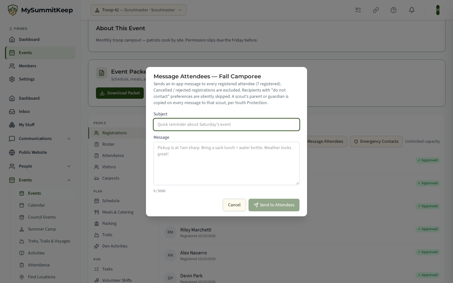The height and width of the screenshot is (283, 453).
Task: Open Carpools section
Action: (123, 178)
